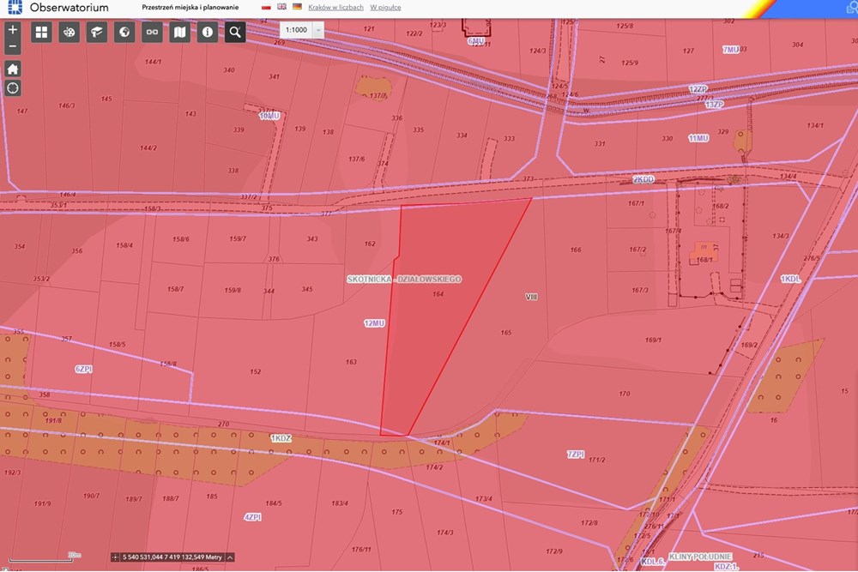858x572 pixels.
Task: Zoom out of the map
Action: (13, 46)
